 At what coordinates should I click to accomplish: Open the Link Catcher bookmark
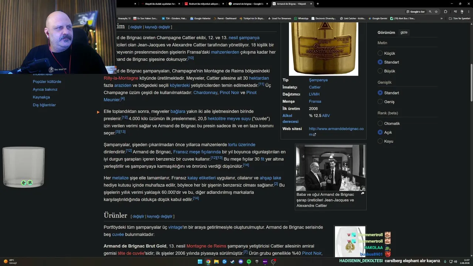[x=353, y=18]
